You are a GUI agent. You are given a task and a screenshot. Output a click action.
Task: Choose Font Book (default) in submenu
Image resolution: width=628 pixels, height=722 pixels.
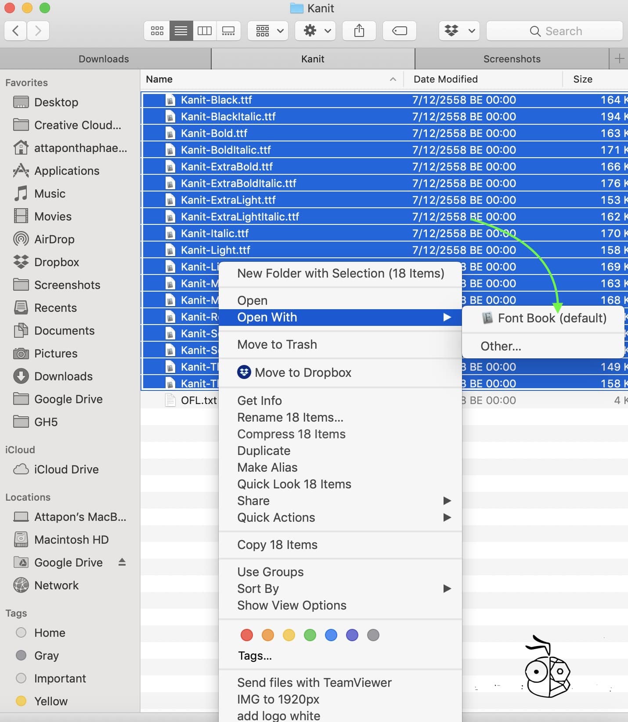coord(543,318)
